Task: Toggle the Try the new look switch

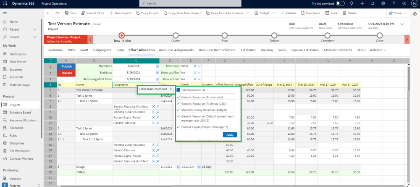Action: tap(340, 3)
